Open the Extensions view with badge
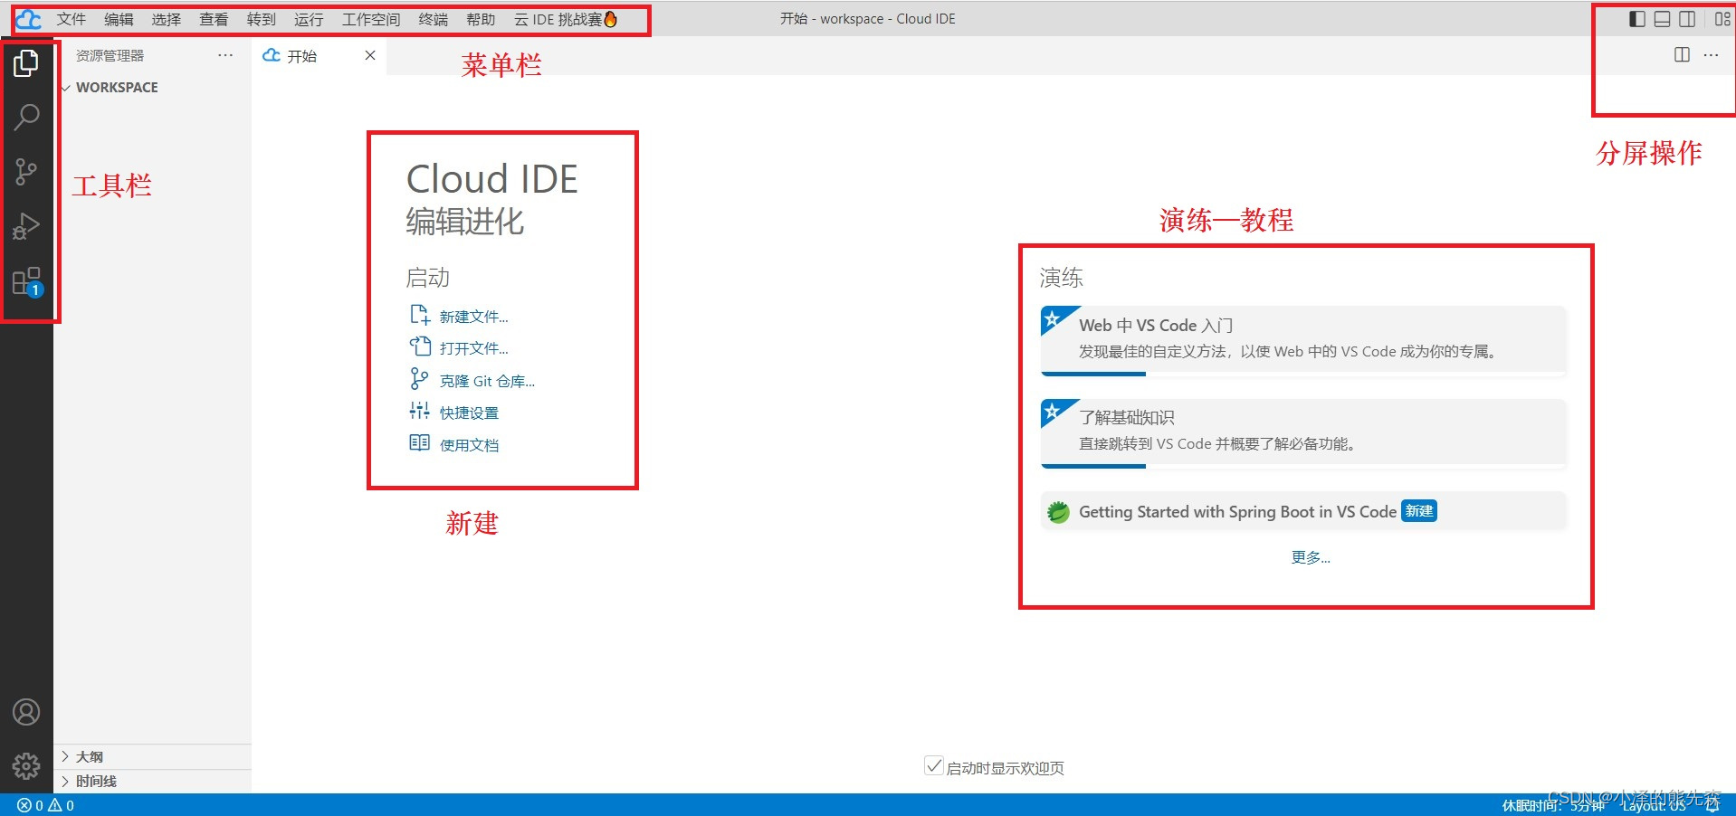The height and width of the screenshot is (816, 1736). tap(26, 281)
